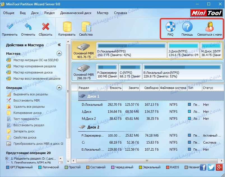Select the M:Диск 2 partition block
The image size is (225, 177).
211,50
